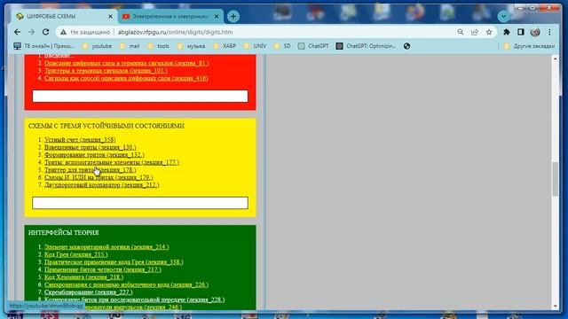Image resolution: width=568 pixels, height=319 pixels.
Task: Close the ЦИФРОВЫЕ СХЕМЫ tab
Action: click(x=110, y=17)
